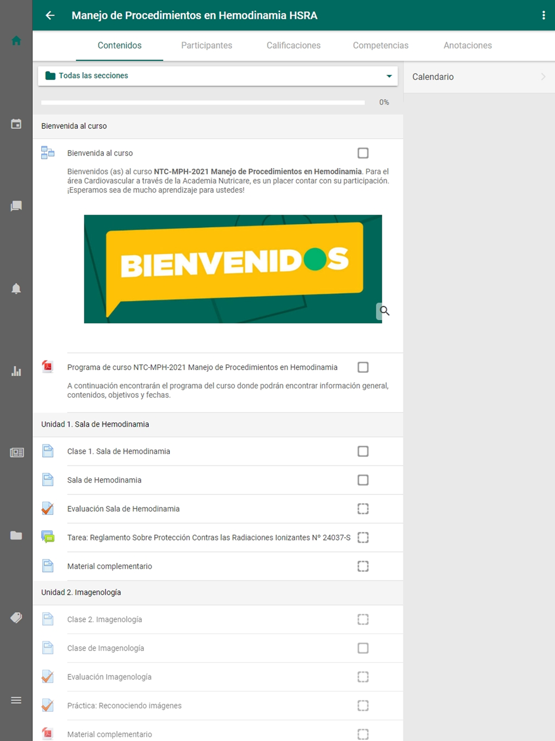Viewport: 555px width, 741px height.
Task: Switch to the Participantes tab
Action: point(206,46)
